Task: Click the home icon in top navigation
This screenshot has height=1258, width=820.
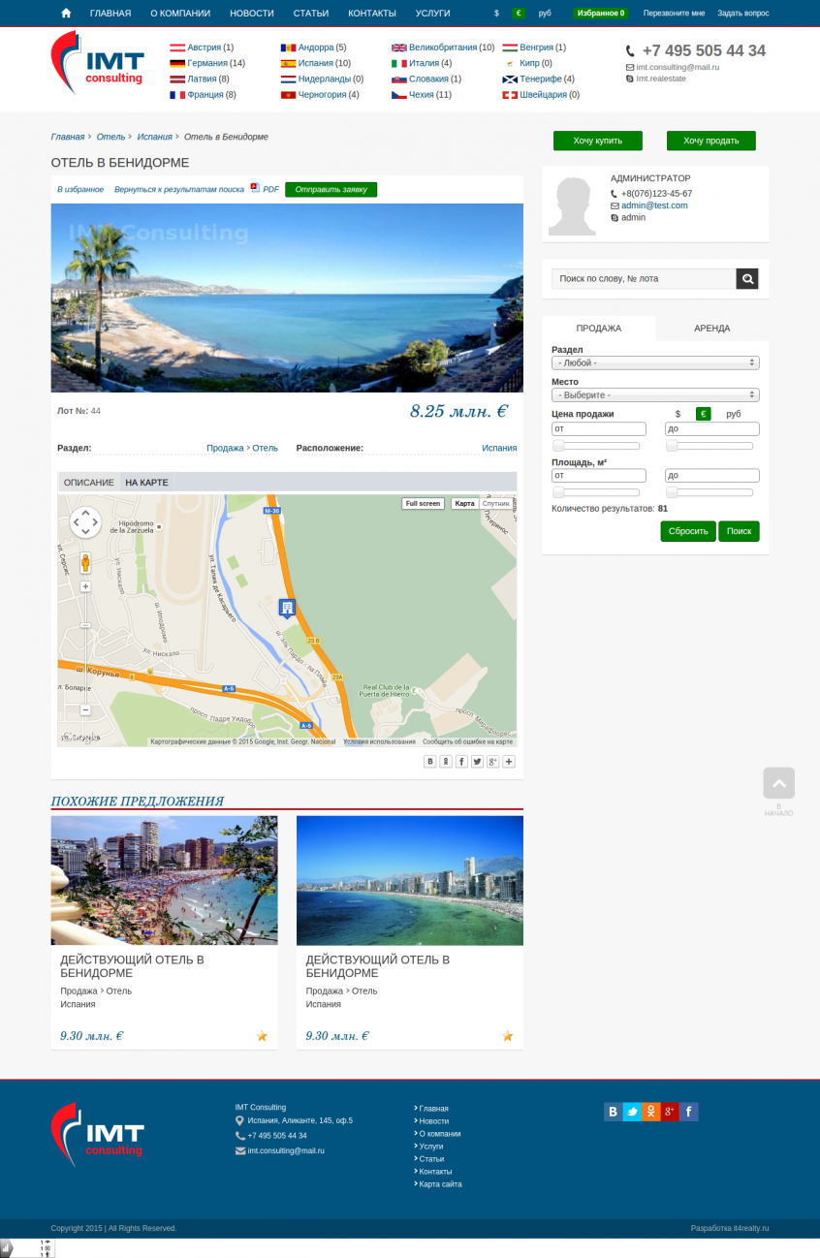Action: (66, 14)
